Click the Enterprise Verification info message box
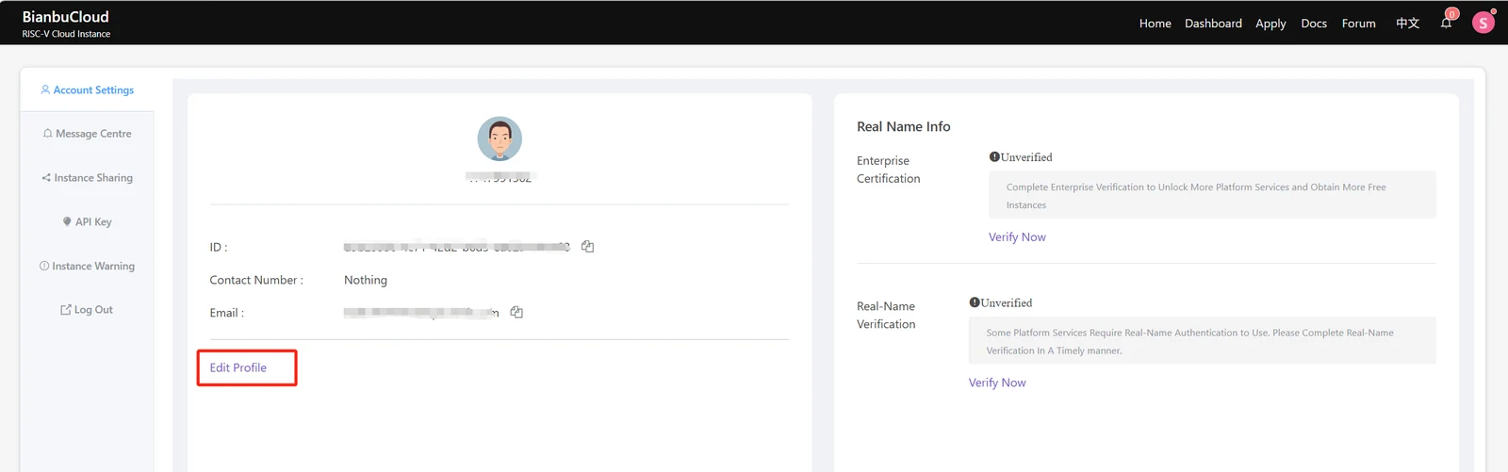This screenshot has height=472, width=1508. pos(1212,195)
